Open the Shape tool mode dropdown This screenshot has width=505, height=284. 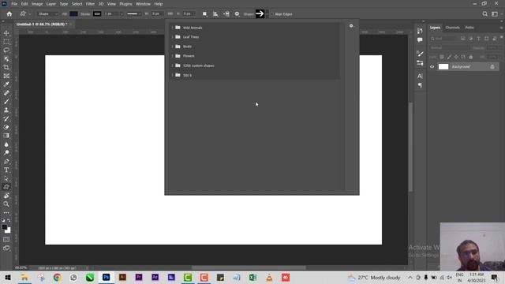point(48,14)
